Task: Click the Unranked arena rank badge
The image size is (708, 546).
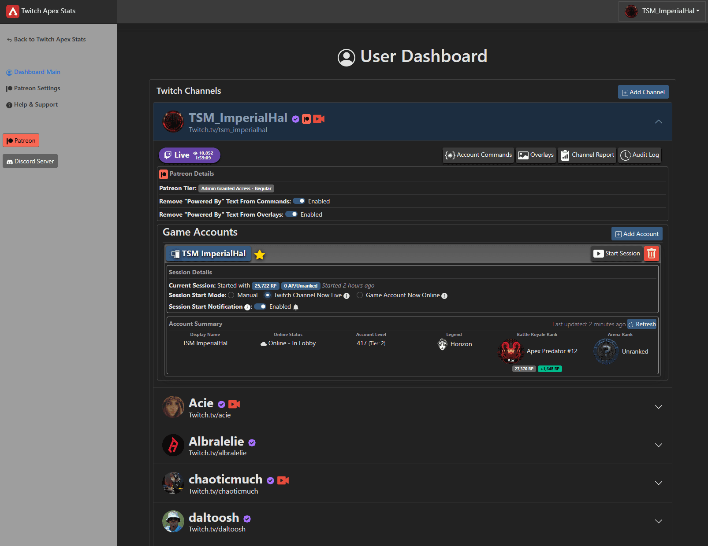Action: click(x=606, y=351)
